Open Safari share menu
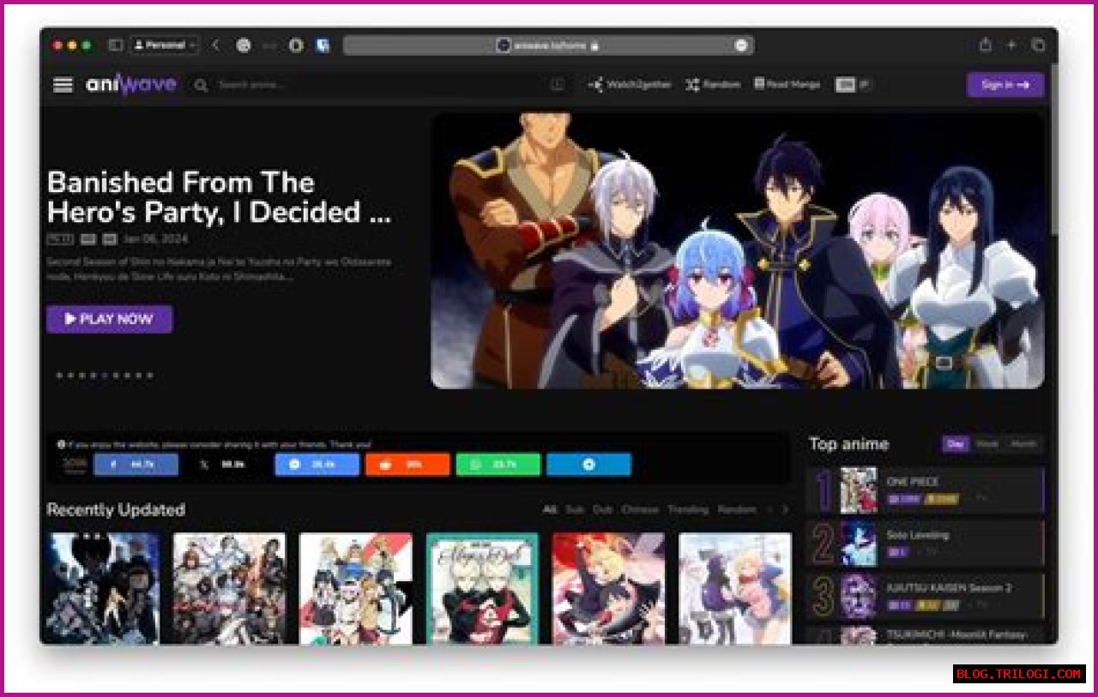Screen dimensions: 1098x697 click(x=986, y=45)
